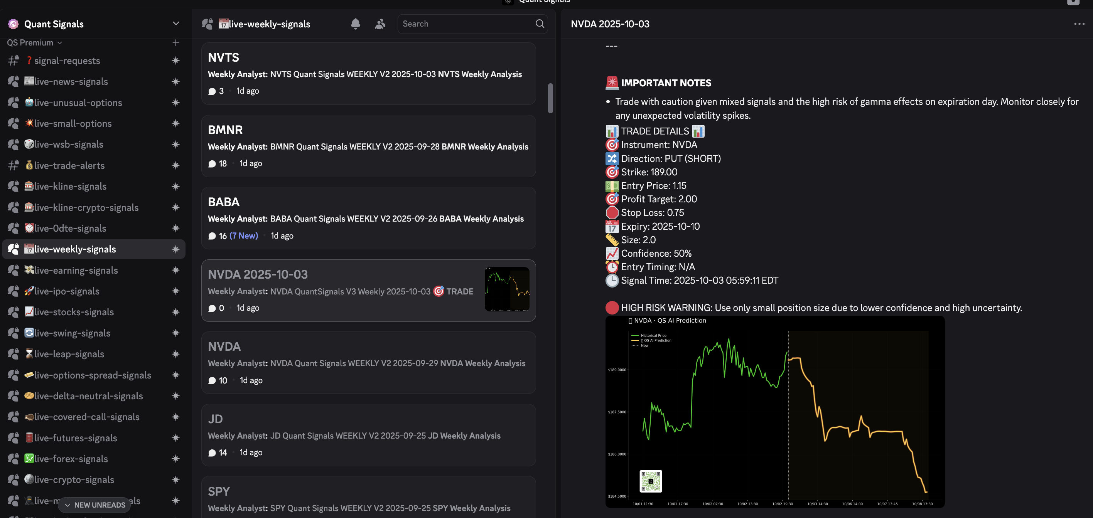This screenshot has height=518, width=1093.
Task: Click star icon beside live-delta-neutral-signals
Action: (175, 396)
